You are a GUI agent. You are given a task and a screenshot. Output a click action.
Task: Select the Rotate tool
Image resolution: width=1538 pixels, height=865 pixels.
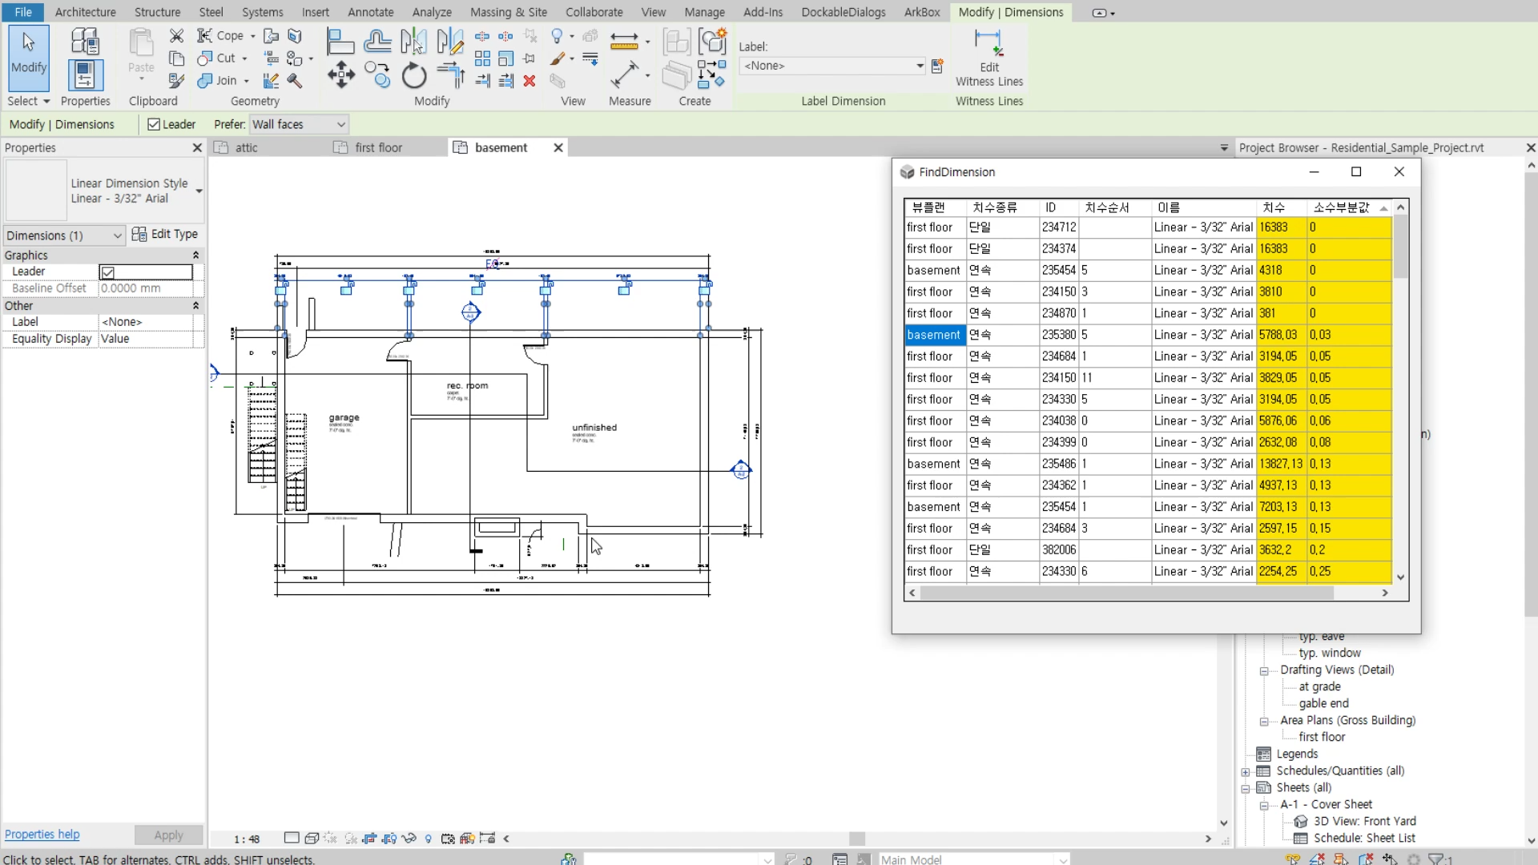413,76
